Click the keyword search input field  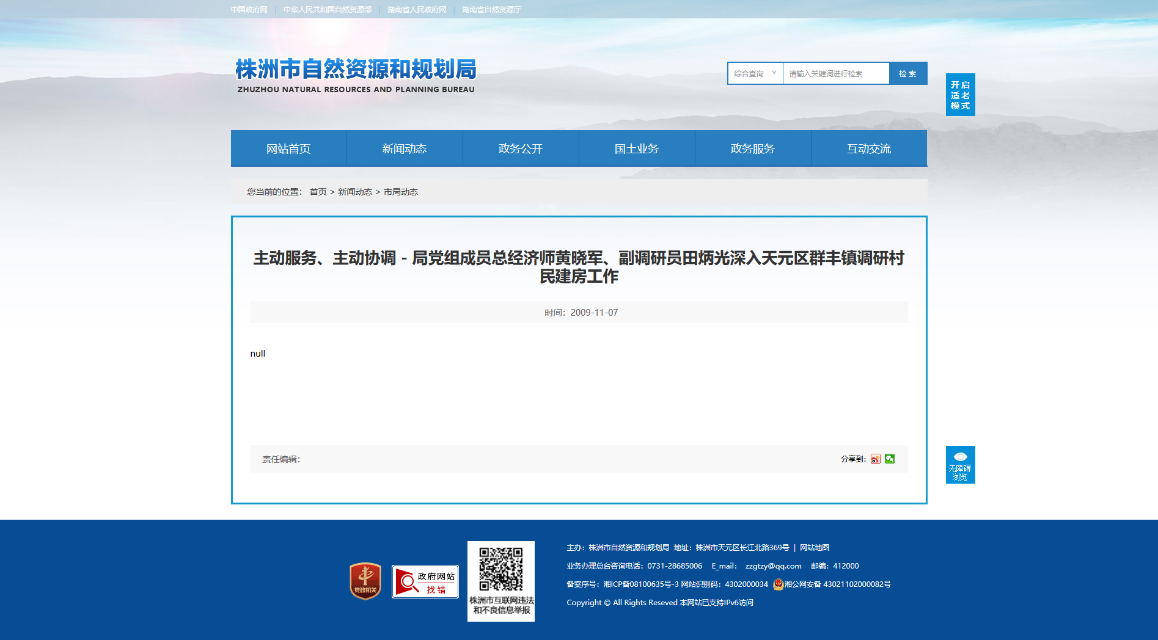(835, 73)
